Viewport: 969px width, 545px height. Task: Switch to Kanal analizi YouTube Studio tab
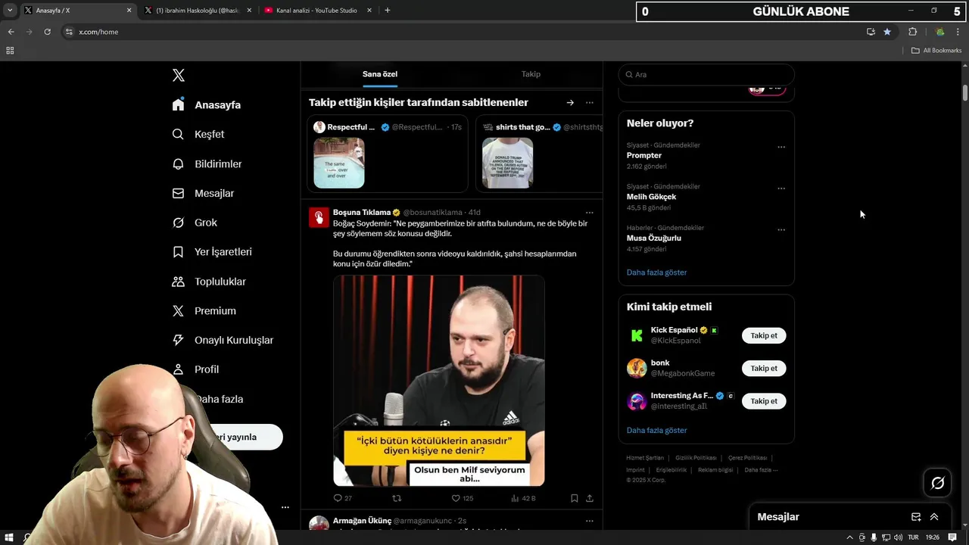pos(318,11)
